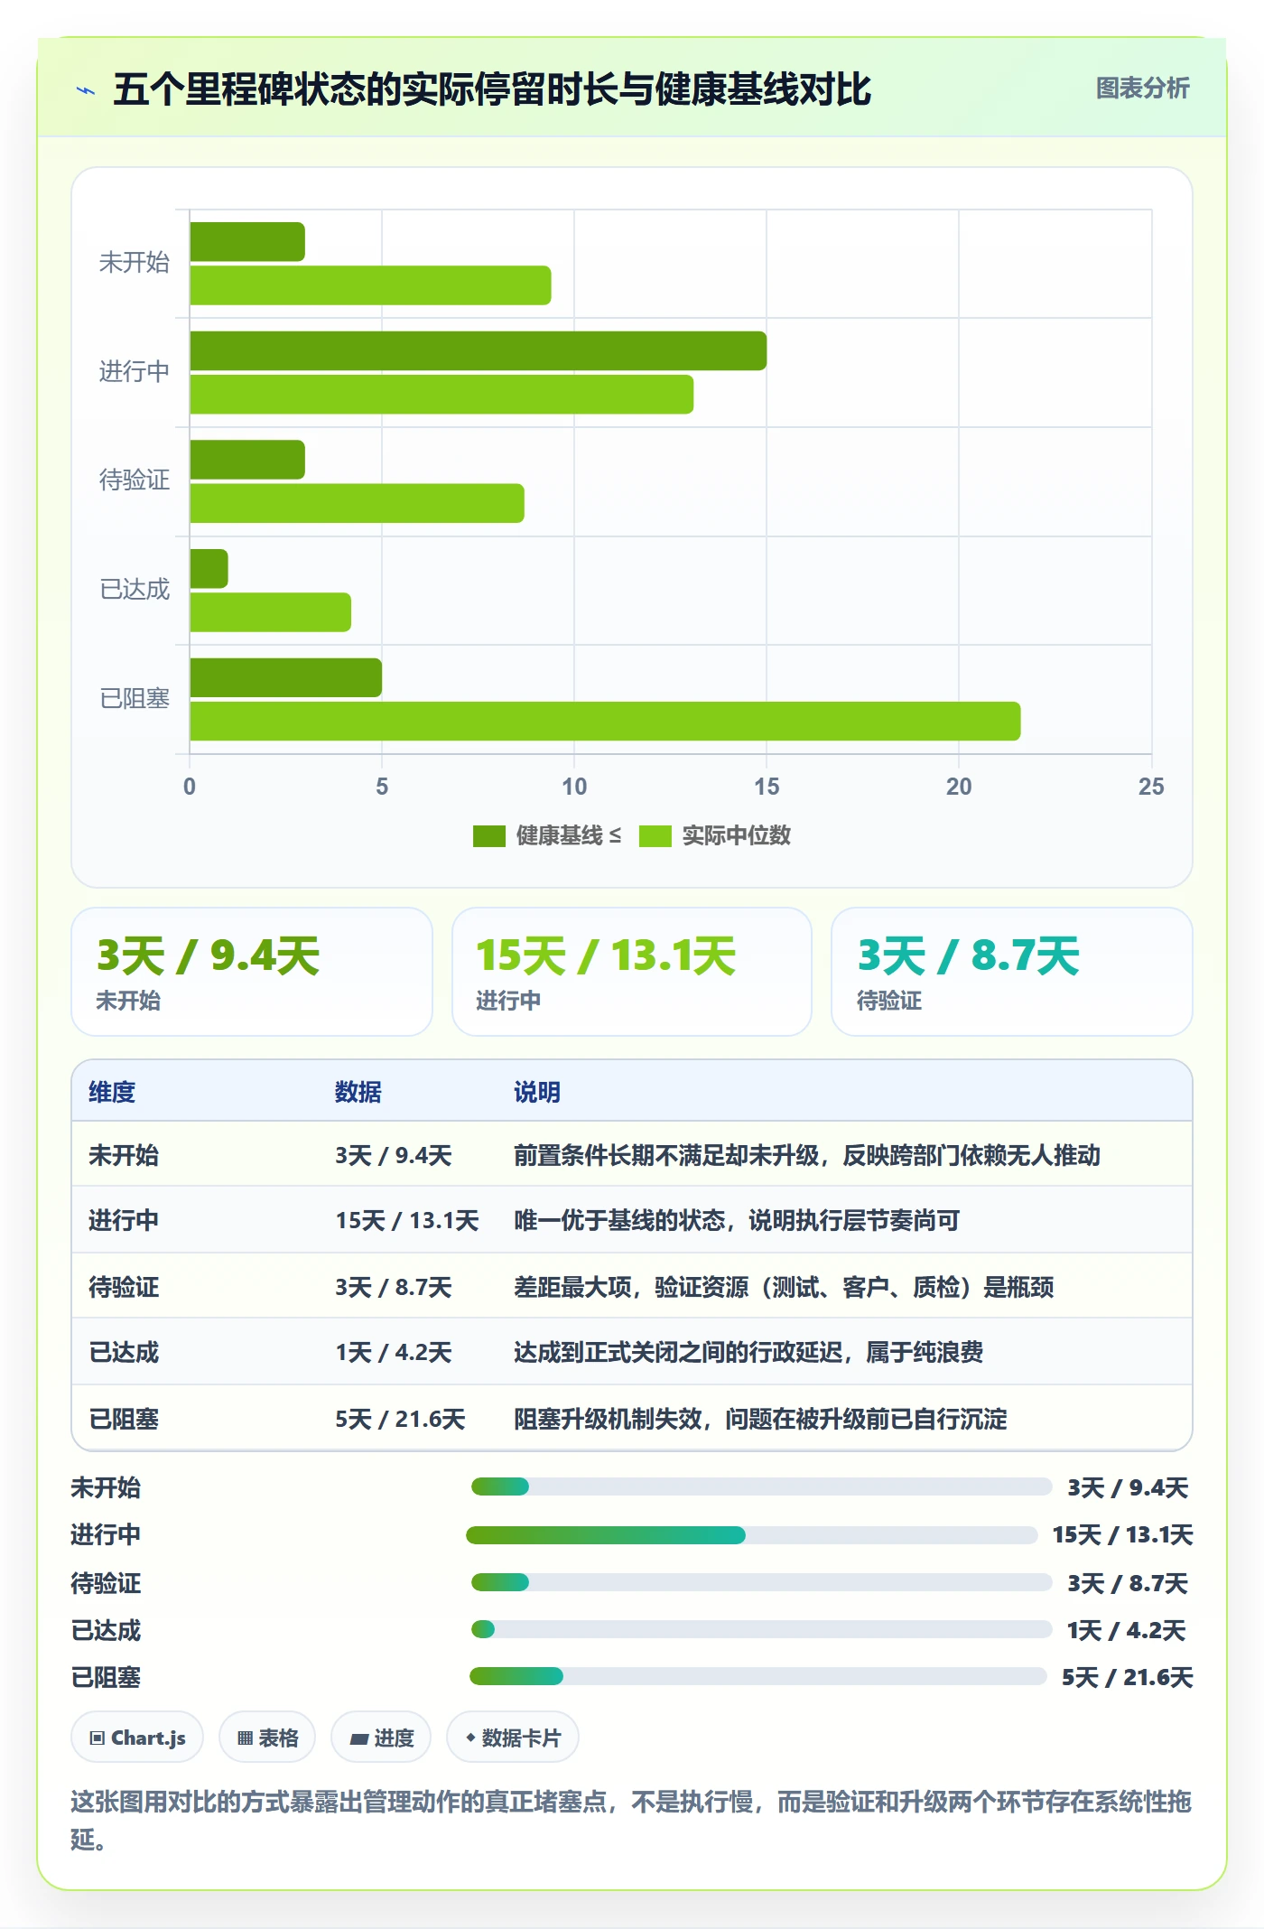Click the summary paragraph at the bottom

632,1820
